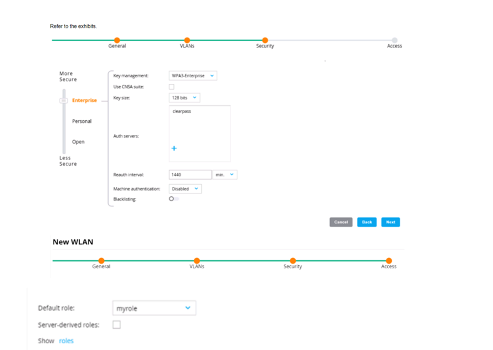The width and height of the screenshot is (493, 350).
Task: Open the Default role myrole dropdown
Action: coord(154,308)
